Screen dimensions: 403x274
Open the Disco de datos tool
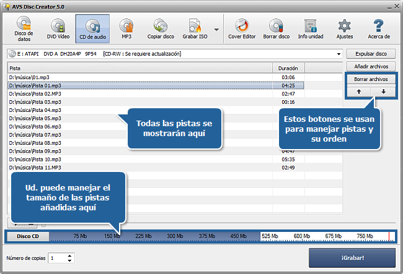[x=24, y=28]
